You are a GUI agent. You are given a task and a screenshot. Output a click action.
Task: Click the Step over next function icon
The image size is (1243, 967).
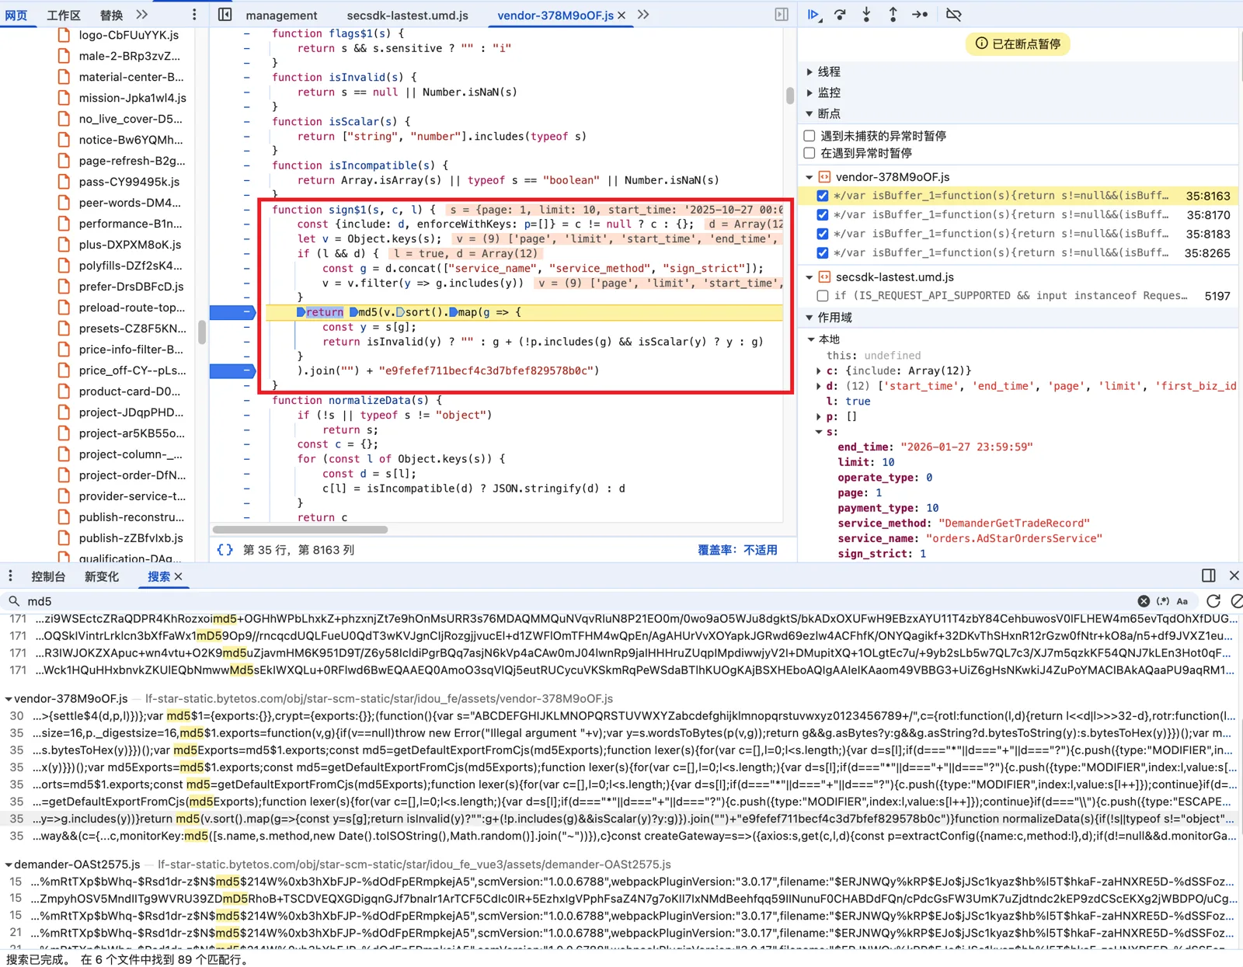pyautogui.click(x=840, y=15)
